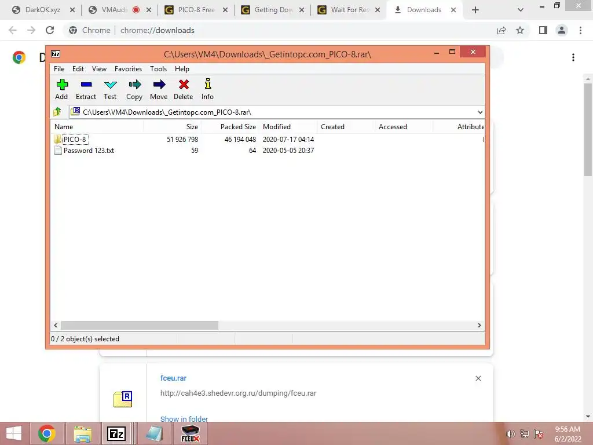Image resolution: width=593 pixels, height=445 pixels.
Task: Sort by Name column header
Action: (97, 127)
